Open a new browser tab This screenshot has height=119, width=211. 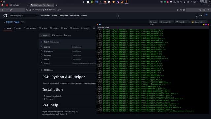(56, 5)
